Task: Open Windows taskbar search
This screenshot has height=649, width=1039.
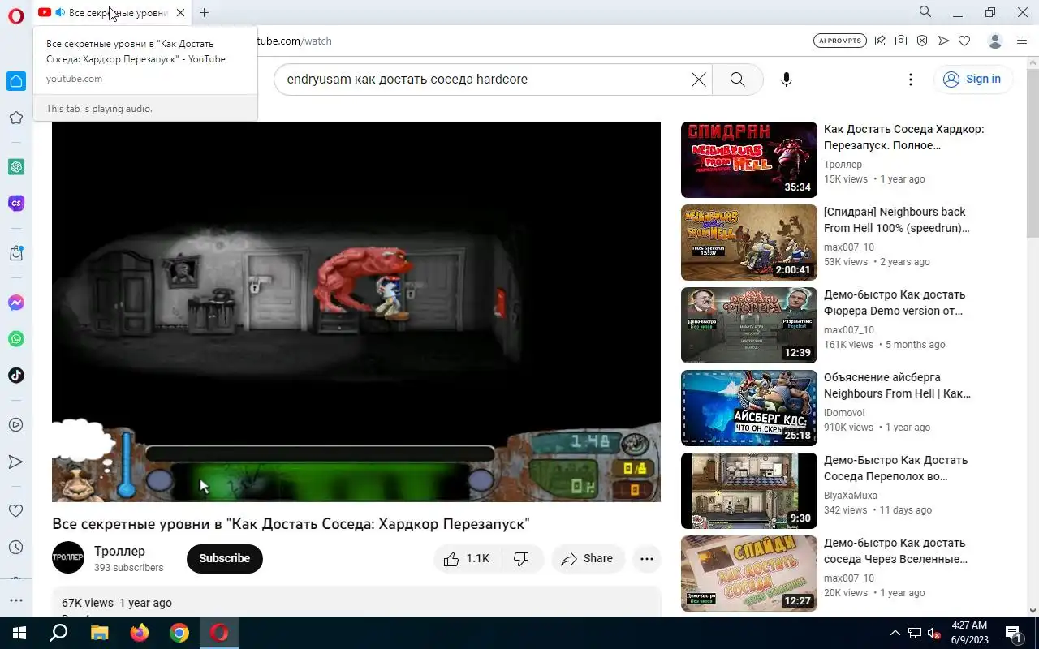Action: 58,633
